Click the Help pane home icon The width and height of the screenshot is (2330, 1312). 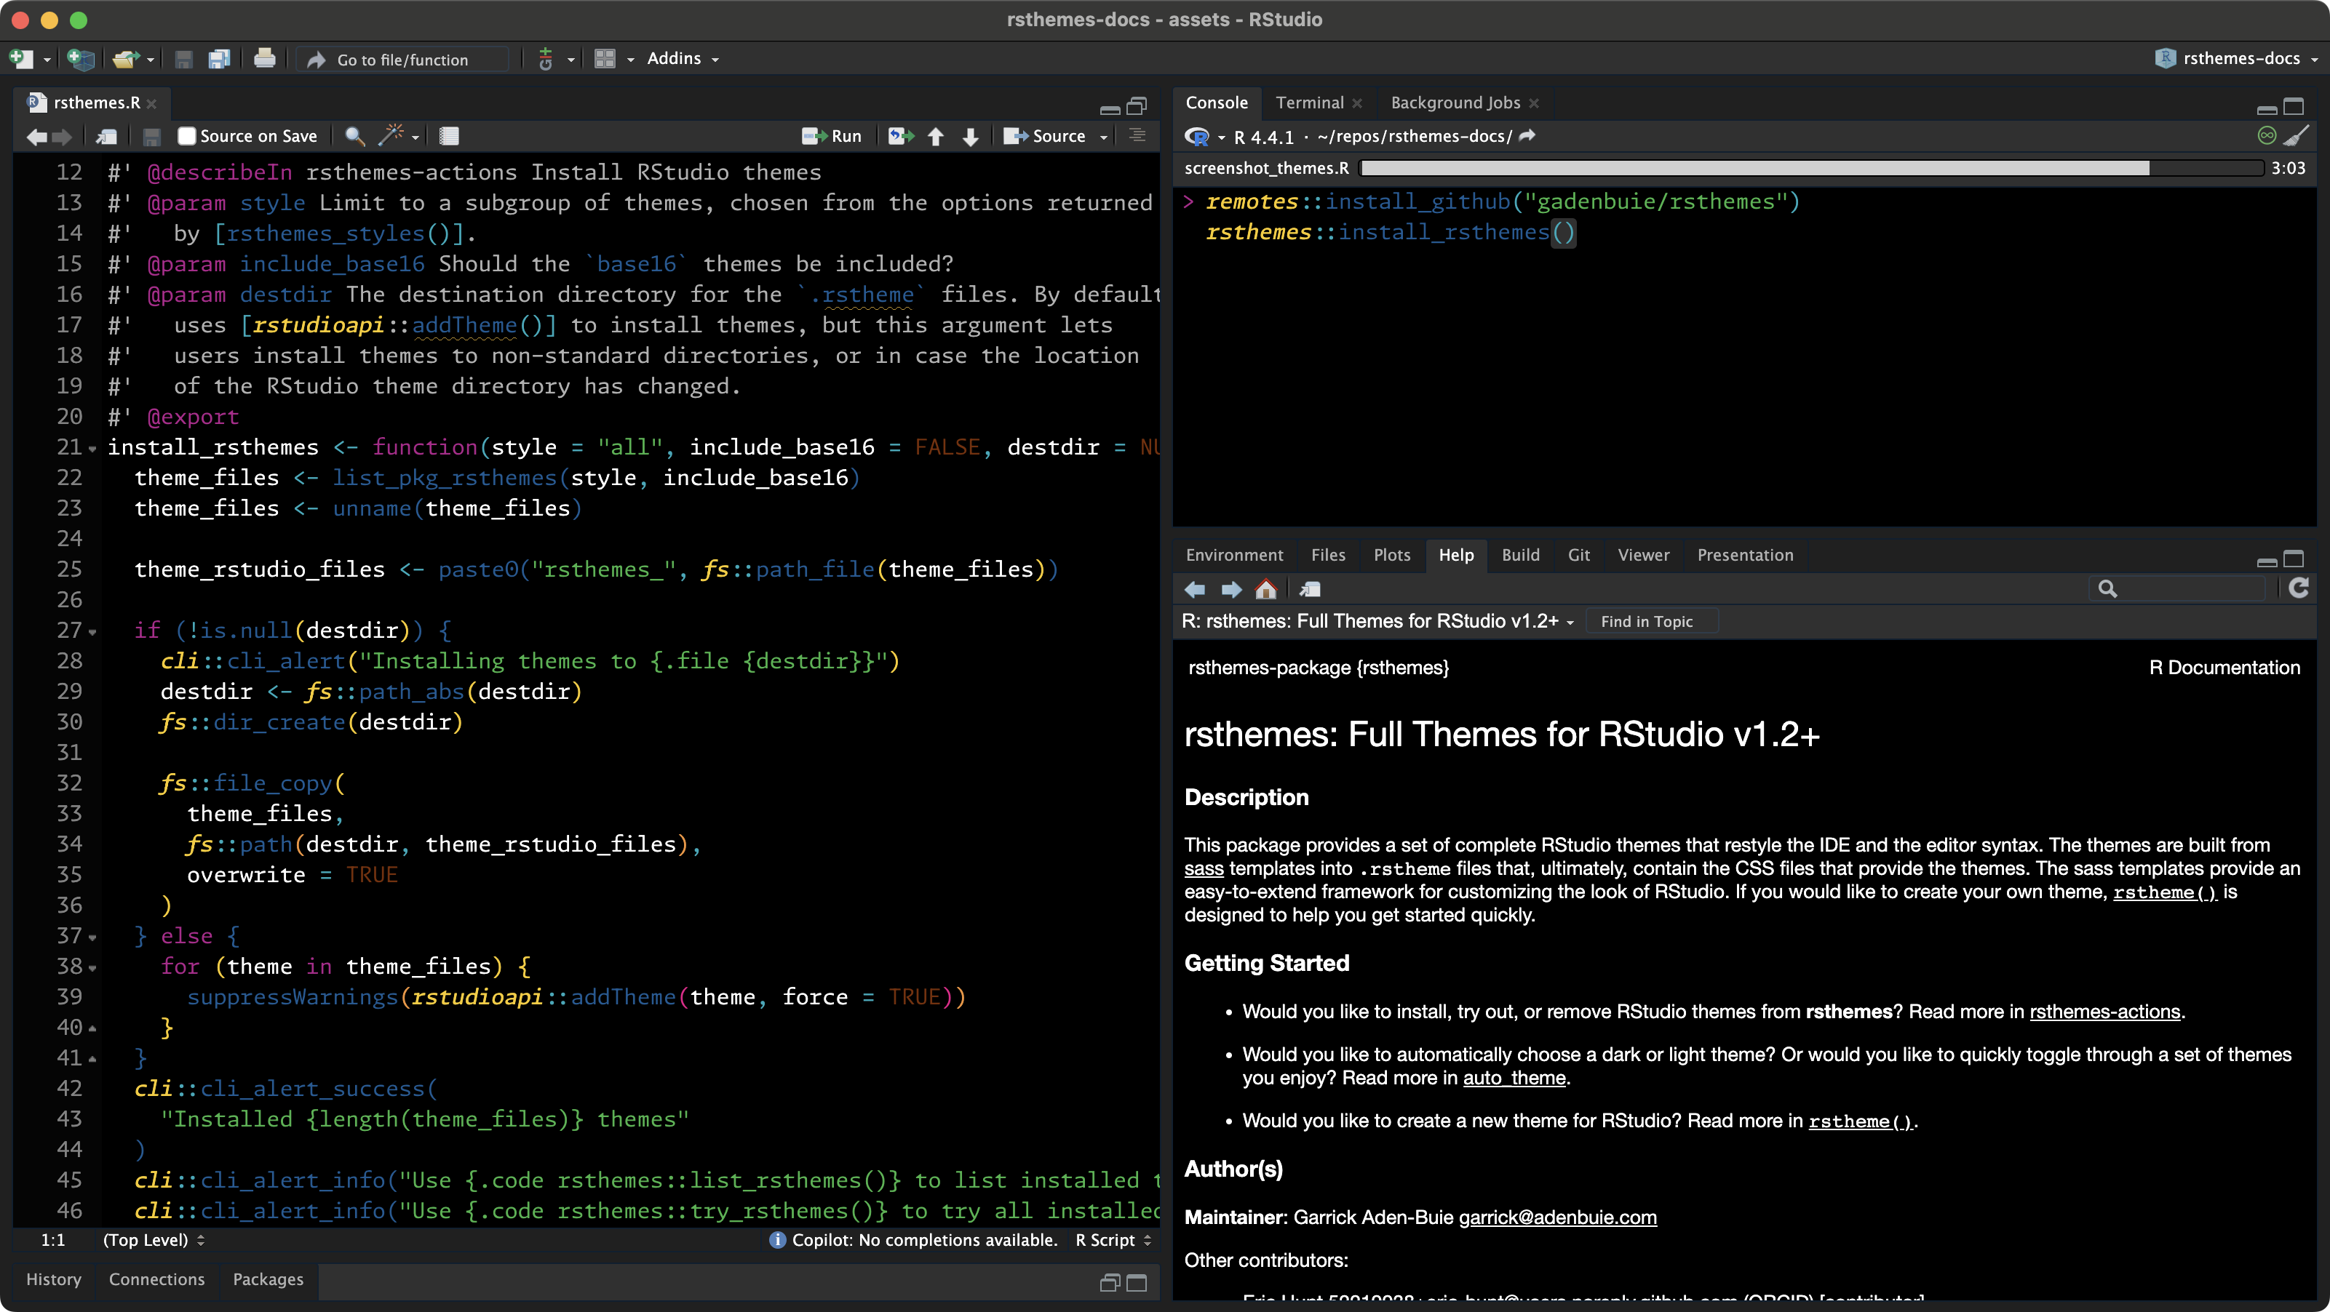[1265, 590]
